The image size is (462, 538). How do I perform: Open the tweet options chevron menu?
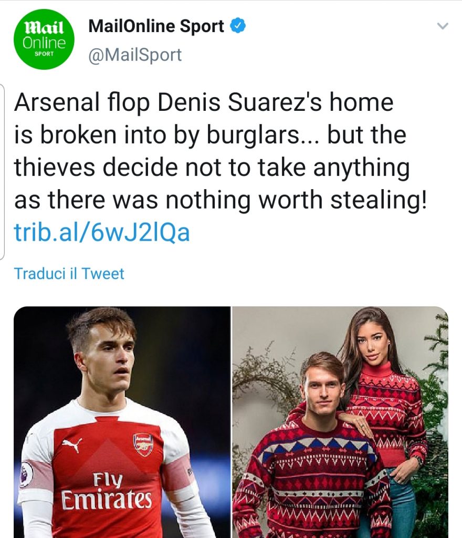(443, 26)
